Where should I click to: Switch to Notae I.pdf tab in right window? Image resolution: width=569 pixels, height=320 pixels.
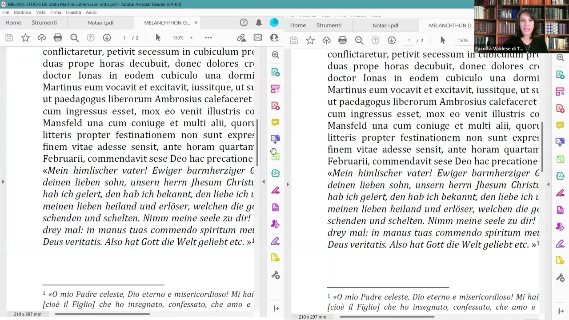[x=385, y=25]
